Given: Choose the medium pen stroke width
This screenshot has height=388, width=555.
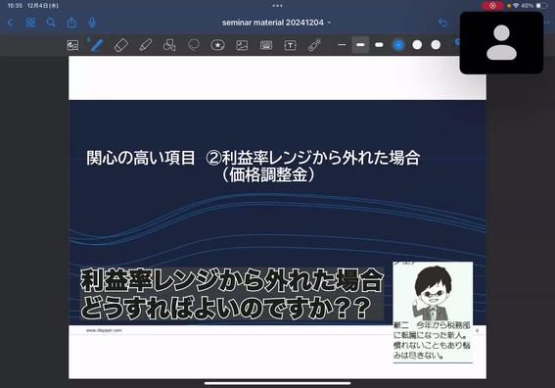Looking at the screenshot, I should 360,45.
